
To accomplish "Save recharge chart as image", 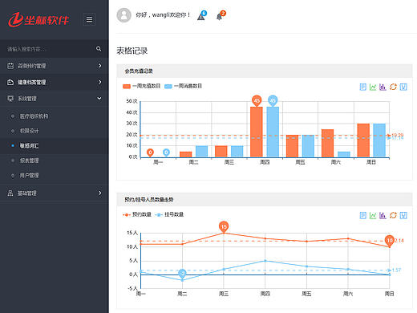I will point(403,87).
